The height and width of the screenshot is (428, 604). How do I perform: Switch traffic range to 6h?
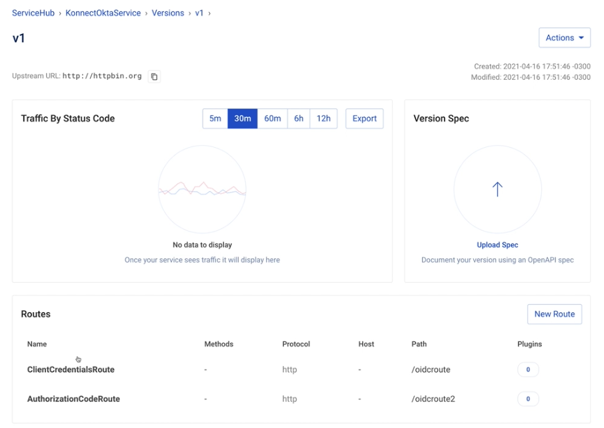(x=299, y=118)
